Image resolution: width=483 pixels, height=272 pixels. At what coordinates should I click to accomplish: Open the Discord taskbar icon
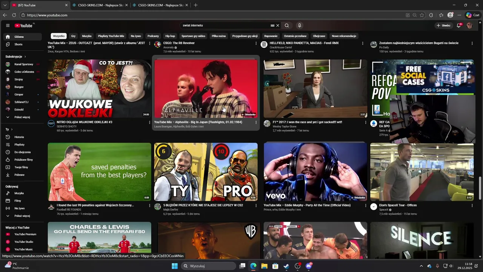(309, 266)
